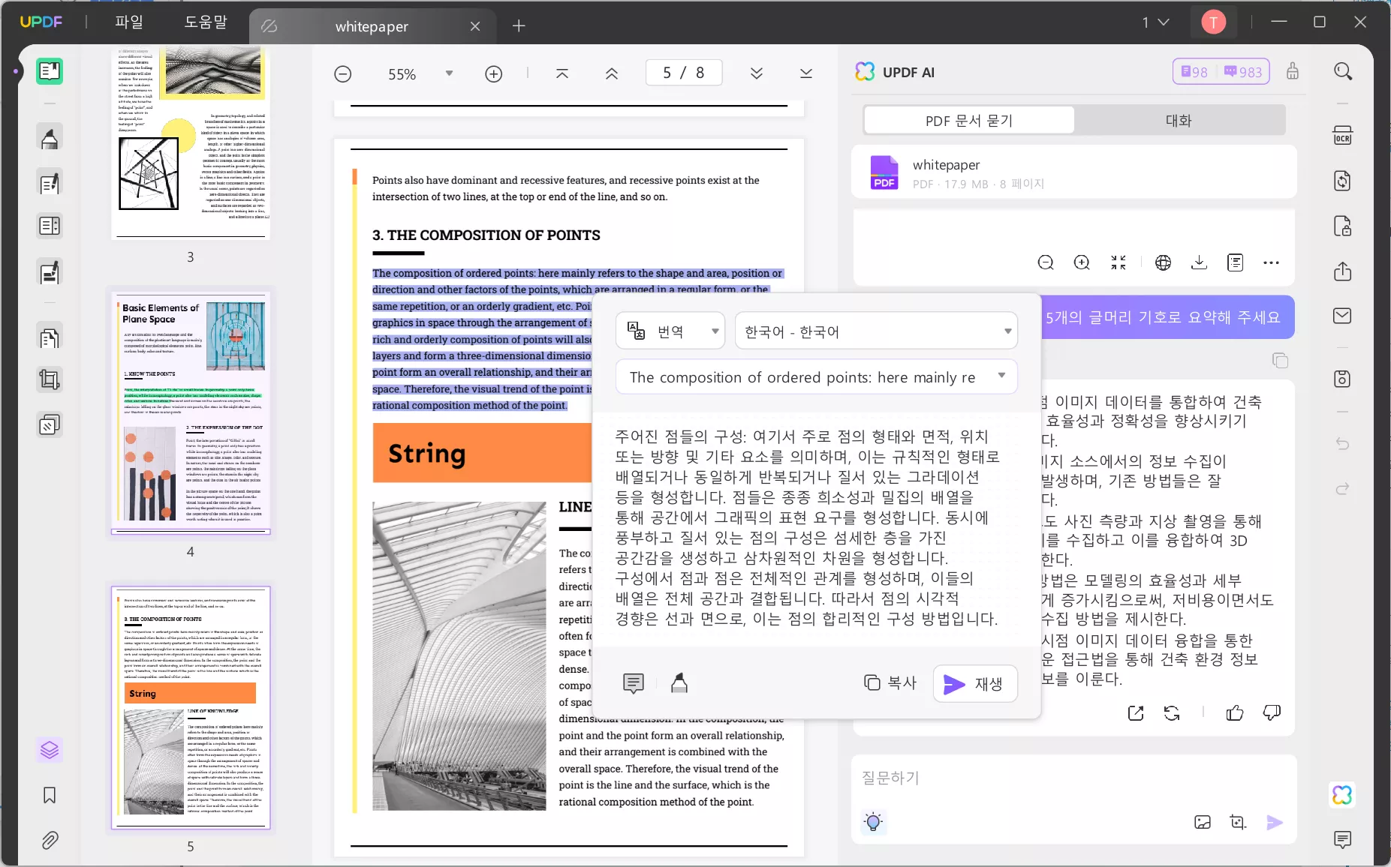Image resolution: width=1391 pixels, height=867 pixels.
Task: Open the search magnifier icon at top right
Action: (1343, 71)
